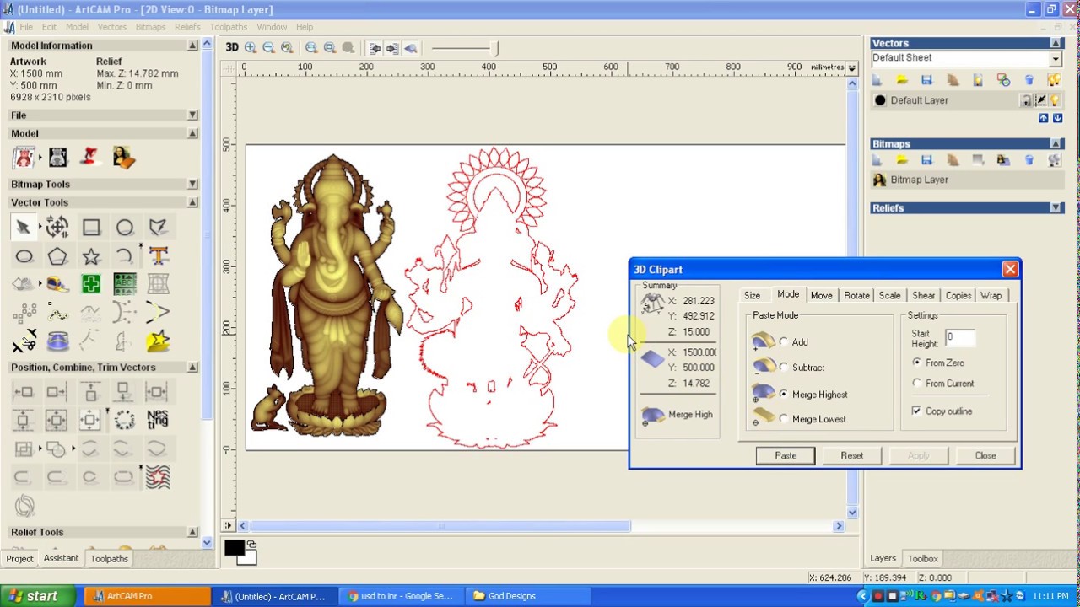Choose From Current start height option
Image resolution: width=1080 pixels, height=607 pixels.
pos(917,384)
